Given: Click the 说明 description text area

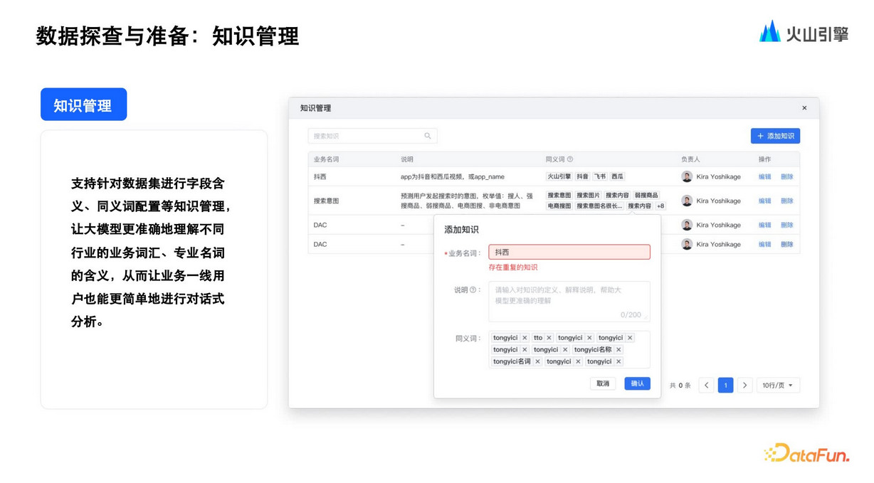Looking at the screenshot, I should [x=569, y=302].
